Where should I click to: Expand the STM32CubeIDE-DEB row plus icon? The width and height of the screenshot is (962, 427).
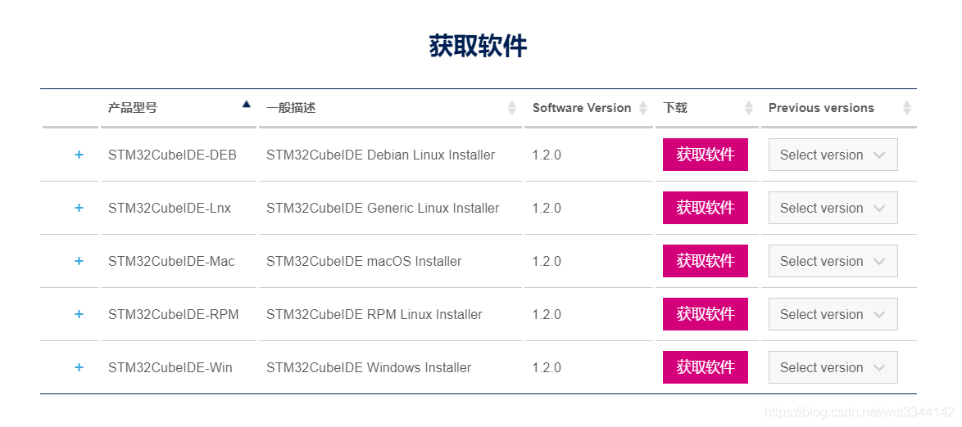[x=79, y=155]
